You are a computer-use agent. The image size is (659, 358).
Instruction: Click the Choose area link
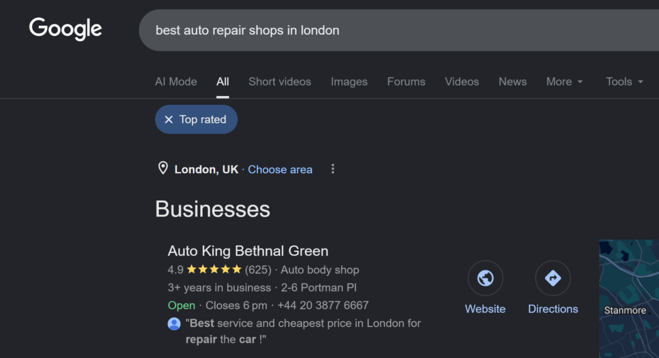pos(280,169)
